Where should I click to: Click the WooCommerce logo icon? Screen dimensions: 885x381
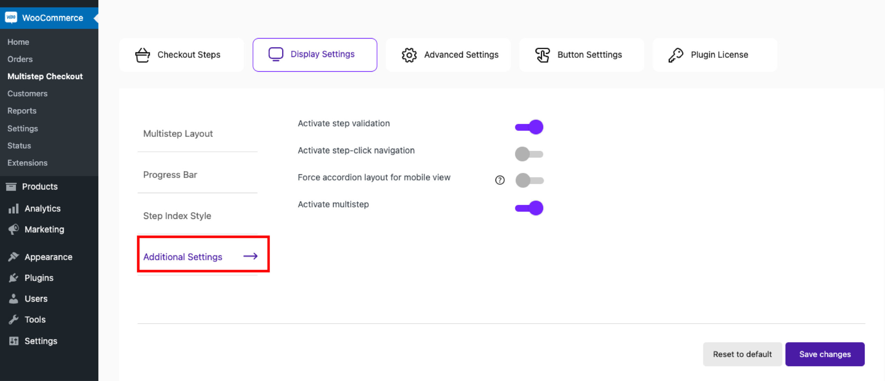click(11, 18)
